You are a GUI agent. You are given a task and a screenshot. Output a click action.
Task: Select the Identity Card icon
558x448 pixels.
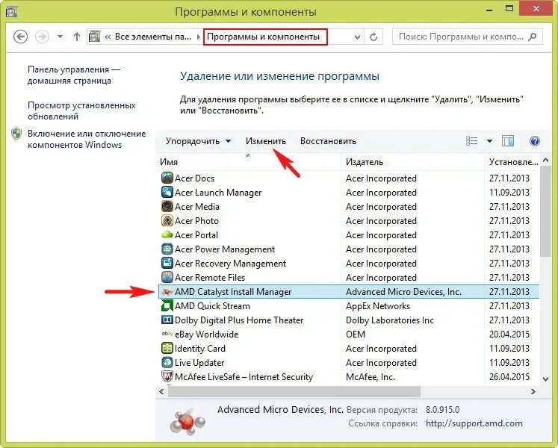[x=167, y=349]
